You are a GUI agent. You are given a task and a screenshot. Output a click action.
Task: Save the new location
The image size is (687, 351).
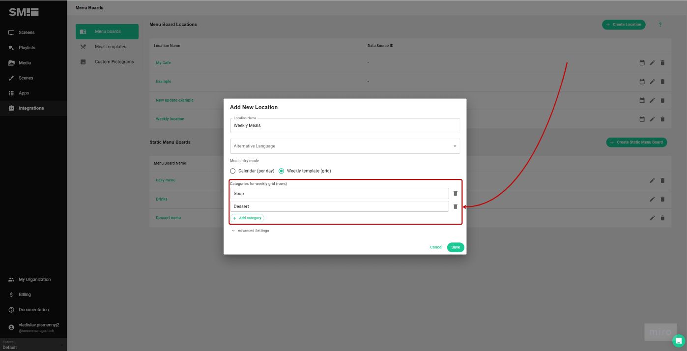(456, 247)
